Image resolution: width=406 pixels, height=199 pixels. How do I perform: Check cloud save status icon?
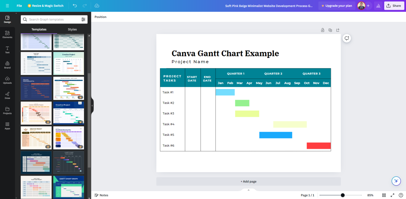[x=97, y=6]
